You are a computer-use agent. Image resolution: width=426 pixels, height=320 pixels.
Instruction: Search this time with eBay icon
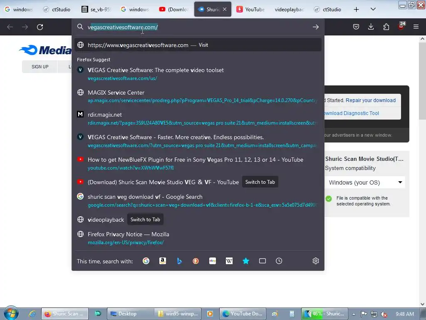tap(213, 261)
